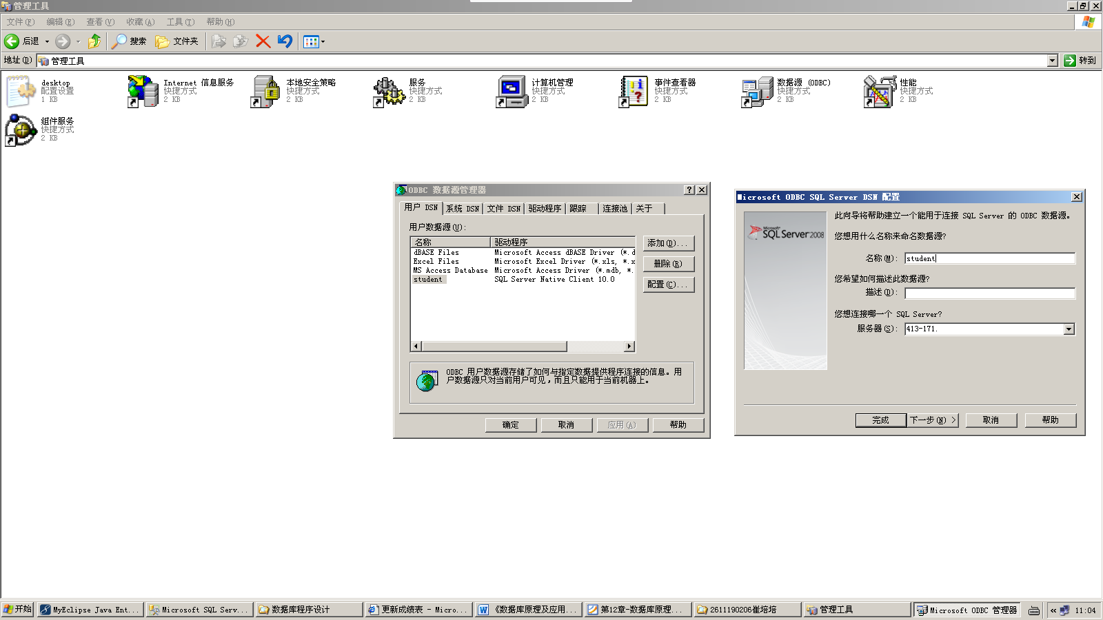Viewport: 1103px width, 620px height.
Task: Click the 删除 button in ODBC administrator
Action: tap(668, 264)
